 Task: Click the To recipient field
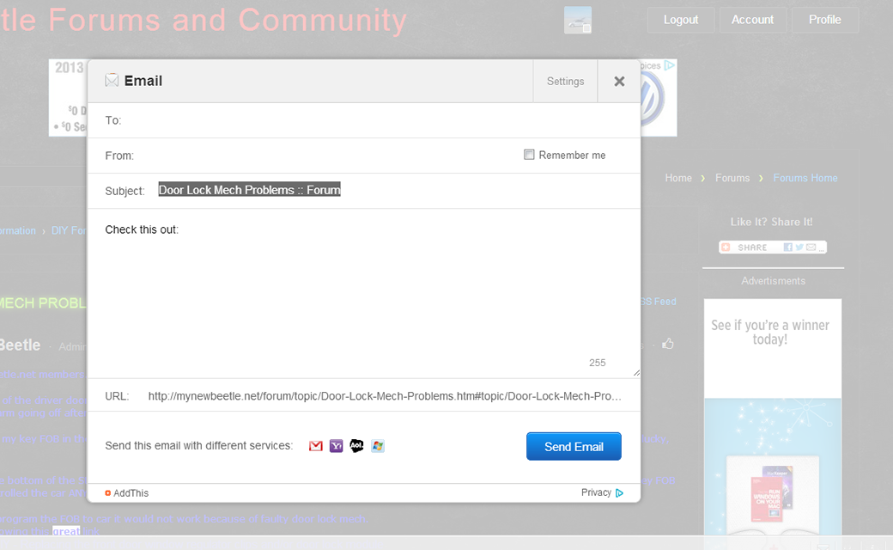364,120
